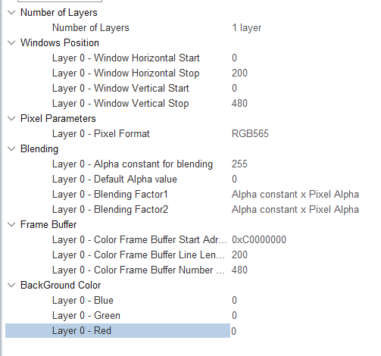Screen dimensions: 381x356
Task: Edit Window Vertical Stop value 480
Action: 239,104
